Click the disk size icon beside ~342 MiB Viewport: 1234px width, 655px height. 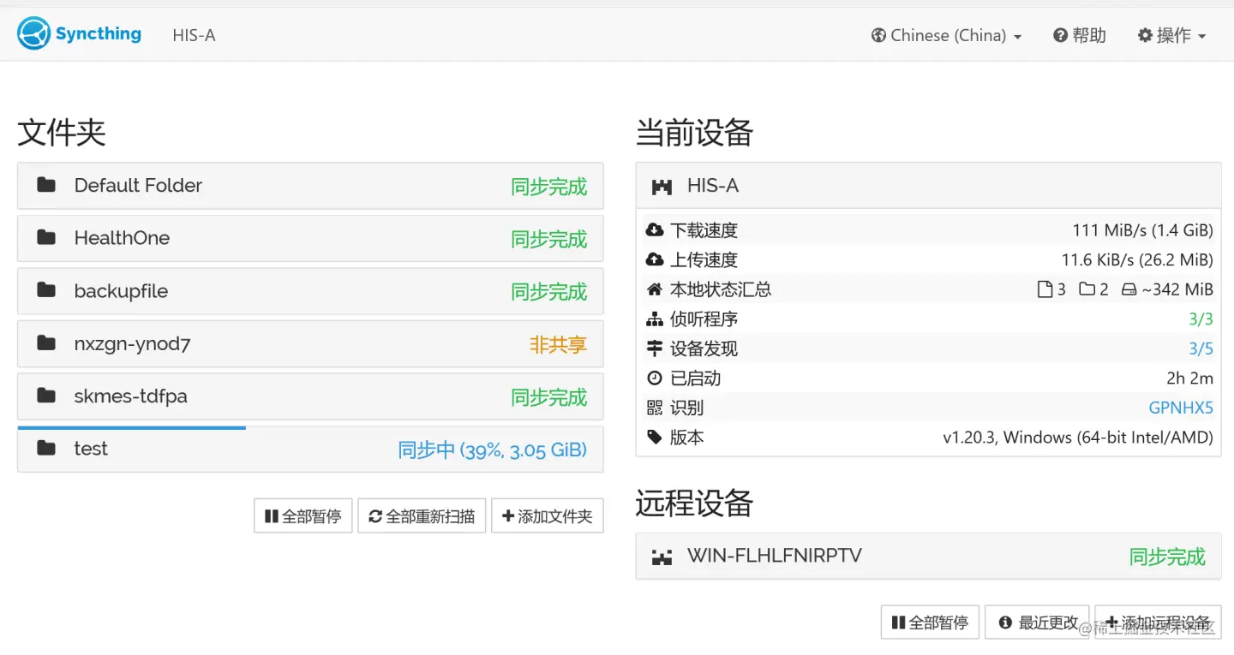tap(1129, 290)
